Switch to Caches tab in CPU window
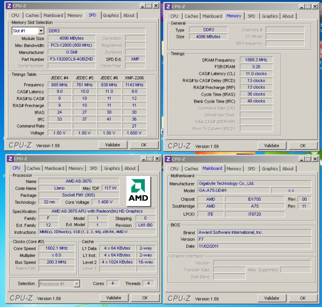 tap(33, 168)
